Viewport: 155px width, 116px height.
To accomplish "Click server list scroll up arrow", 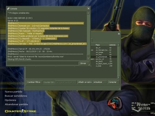I will [x=118, y=45].
